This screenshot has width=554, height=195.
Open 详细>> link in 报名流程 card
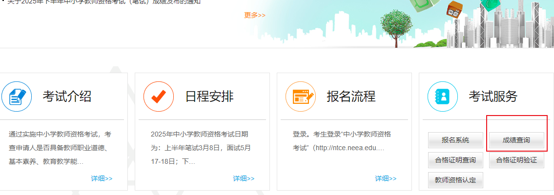[x=386, y=178]
